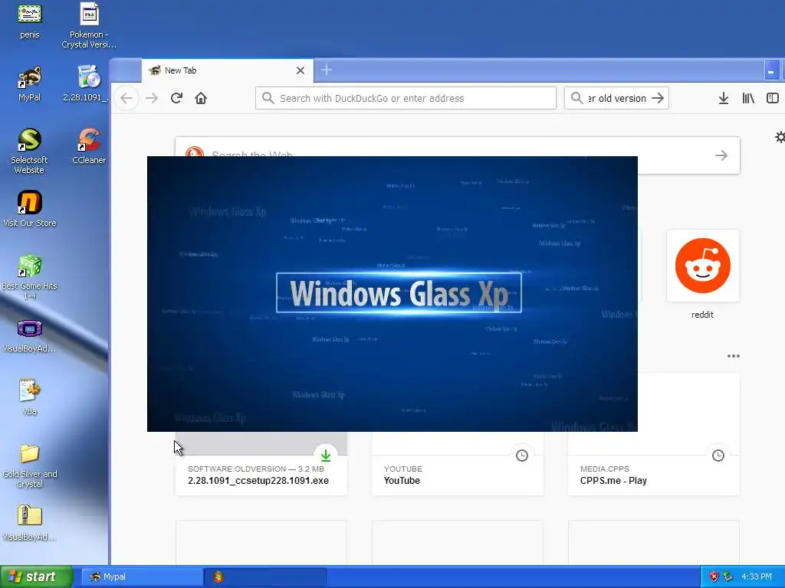Click the Web search go arrow

click(721, 155)
